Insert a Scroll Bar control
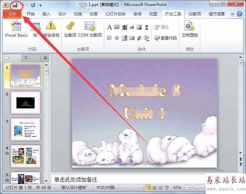The width and height of the screenshot is (246, 194). point(147,27)
